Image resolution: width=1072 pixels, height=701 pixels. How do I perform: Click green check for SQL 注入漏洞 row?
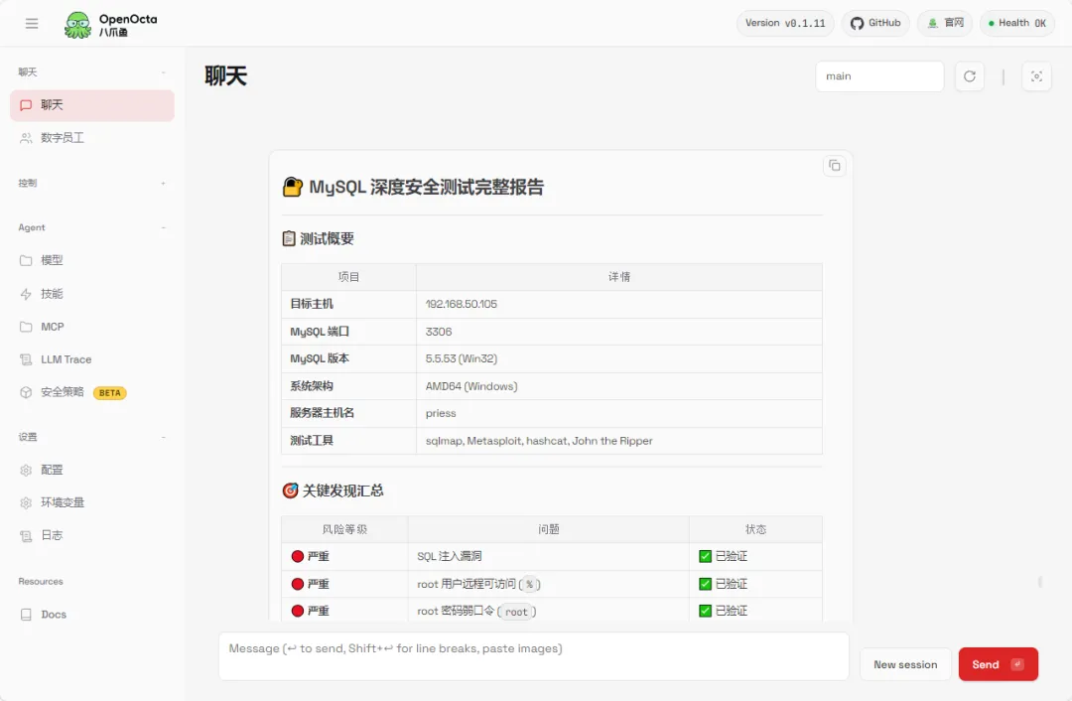(x=705, y=557)
